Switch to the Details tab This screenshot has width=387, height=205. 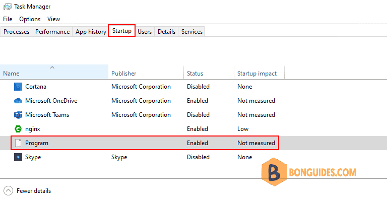point(166,32)
